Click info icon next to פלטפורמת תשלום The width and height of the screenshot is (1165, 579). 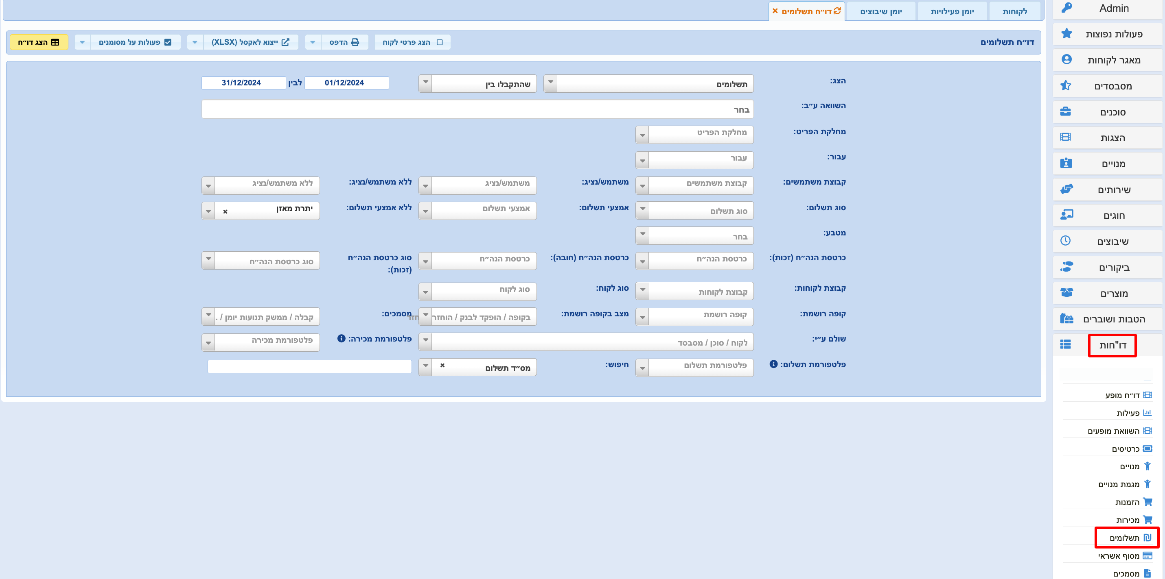(x=773, y=364)
